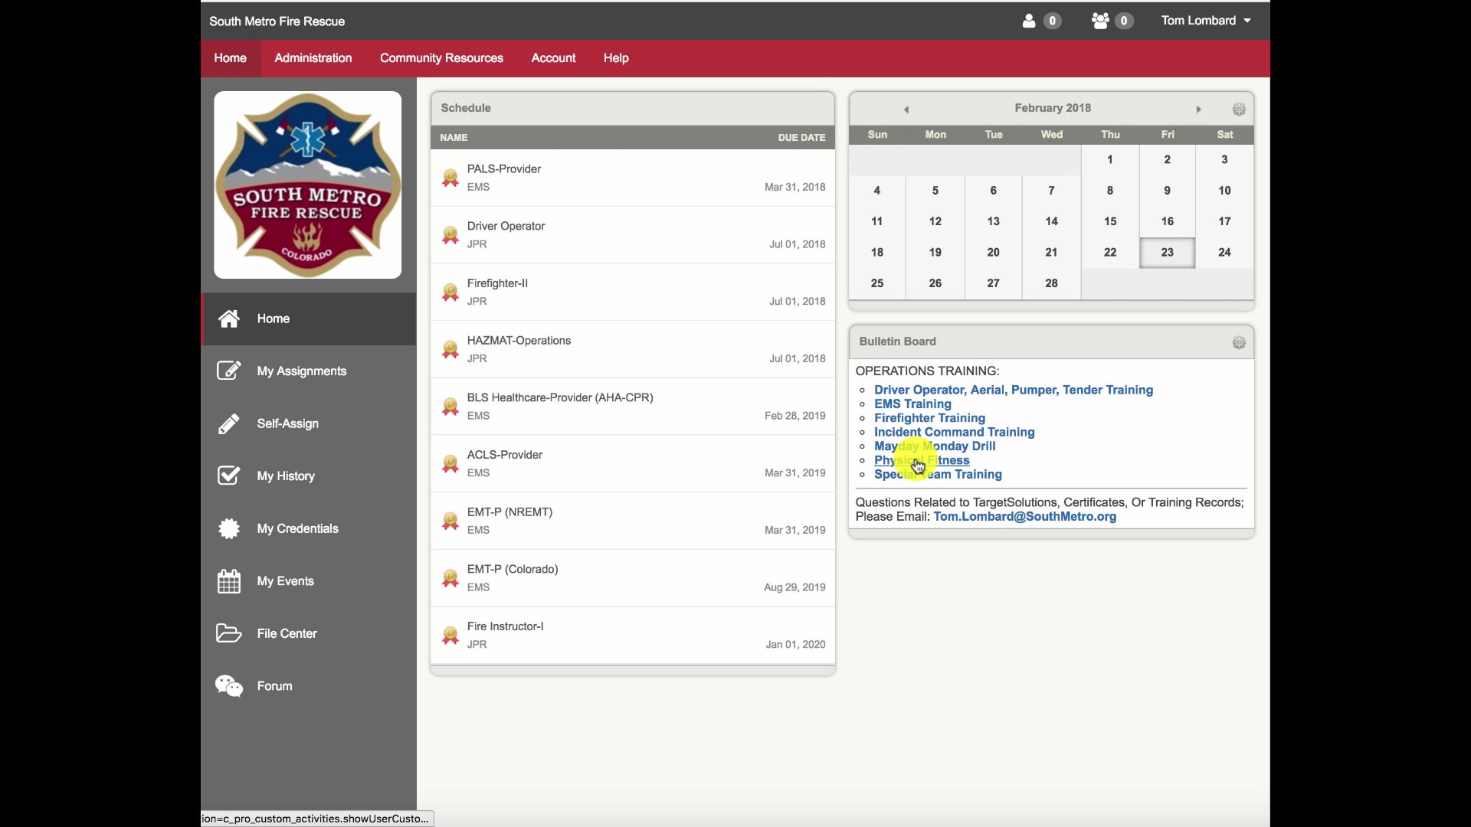Click the My Credentials badge icon

coord(228,528)
